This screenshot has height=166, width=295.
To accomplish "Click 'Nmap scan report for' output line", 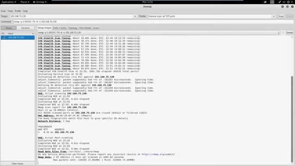I will [x=62, y=107].
